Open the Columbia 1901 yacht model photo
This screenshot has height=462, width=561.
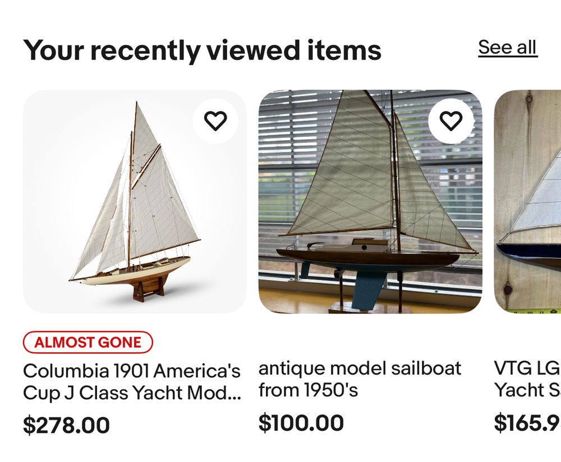[135, 202]
